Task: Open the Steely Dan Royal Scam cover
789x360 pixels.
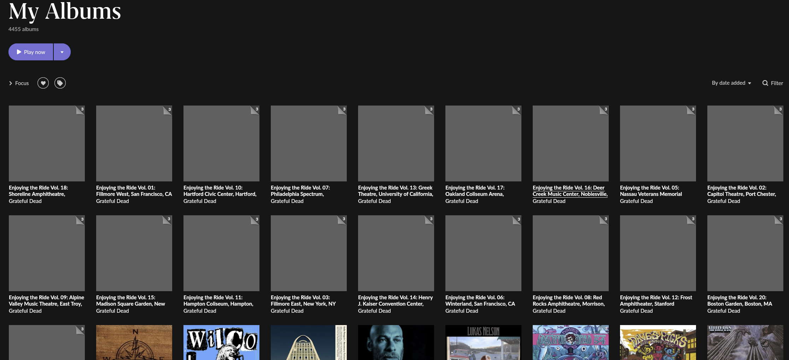Action: [x=745, y=342]
